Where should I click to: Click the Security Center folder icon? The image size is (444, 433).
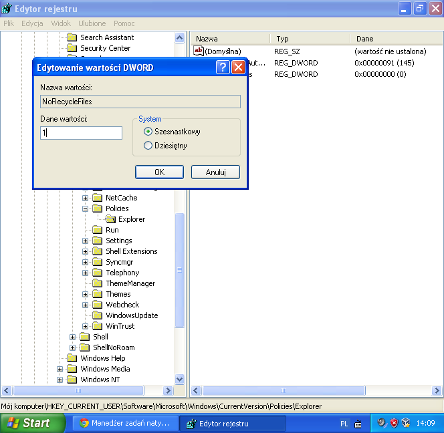click(72, 48)
